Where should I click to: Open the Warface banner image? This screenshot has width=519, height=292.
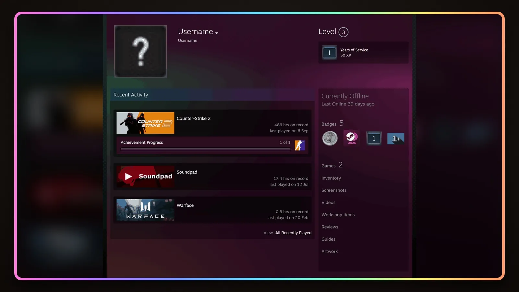click(145, 210)
